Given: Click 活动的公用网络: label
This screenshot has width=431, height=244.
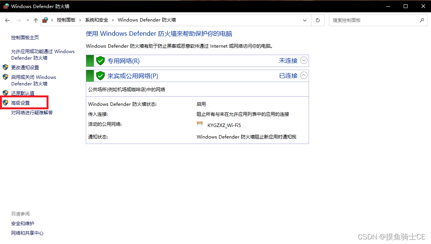Looking at the screenshot, I should (x=105, y=124).
